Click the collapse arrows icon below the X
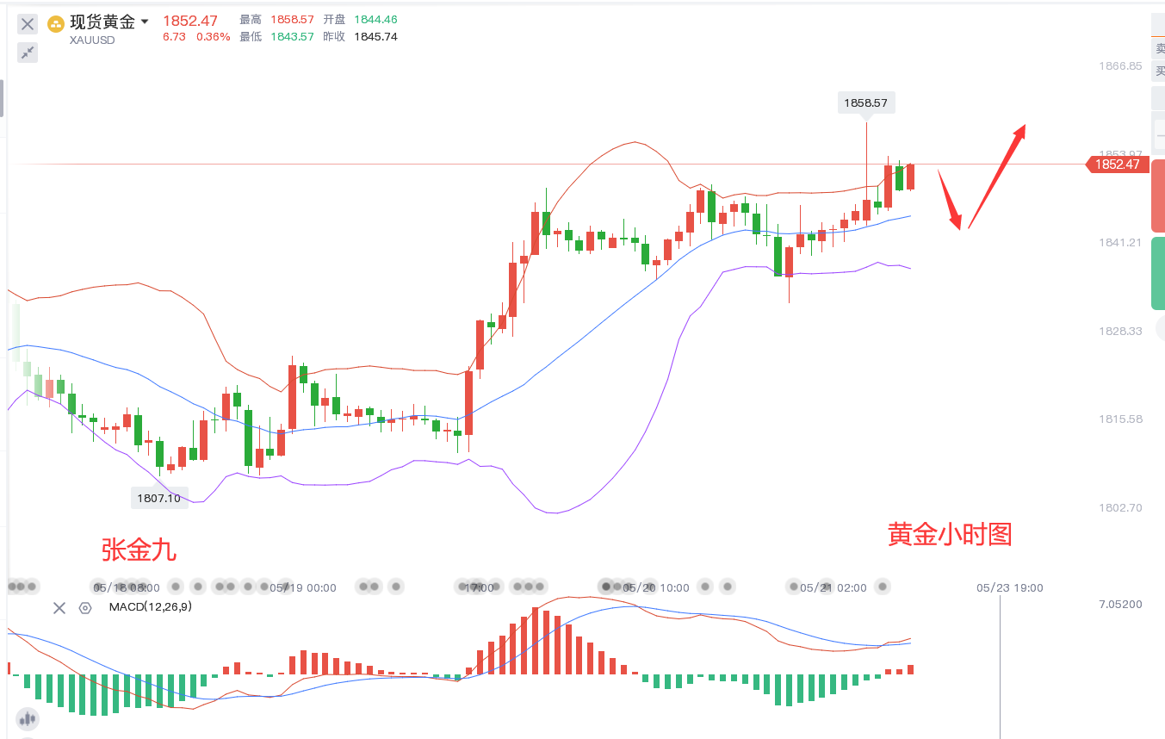Screen dimensions: 1165x739 point(28,53)
